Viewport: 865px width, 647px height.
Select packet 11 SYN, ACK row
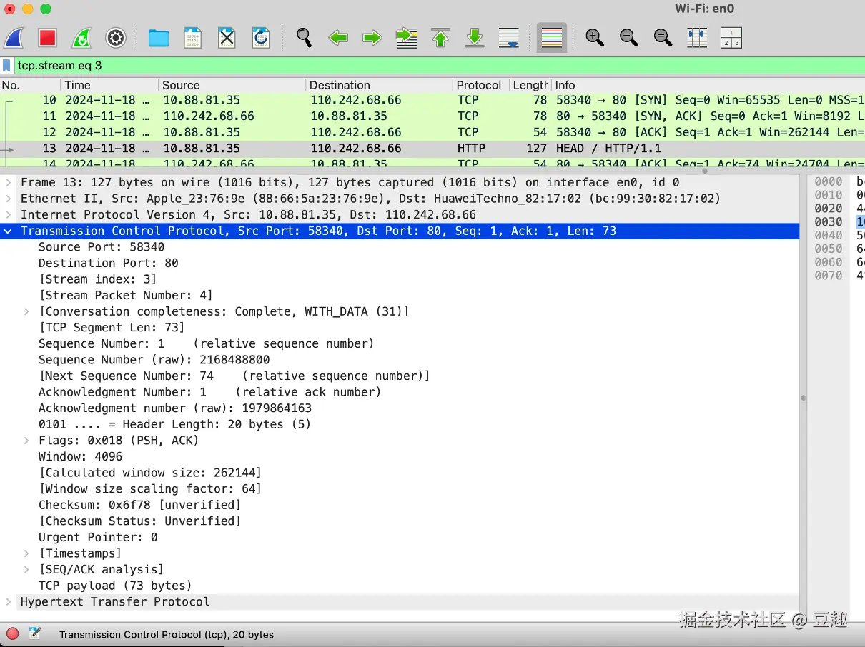(432, 116)
